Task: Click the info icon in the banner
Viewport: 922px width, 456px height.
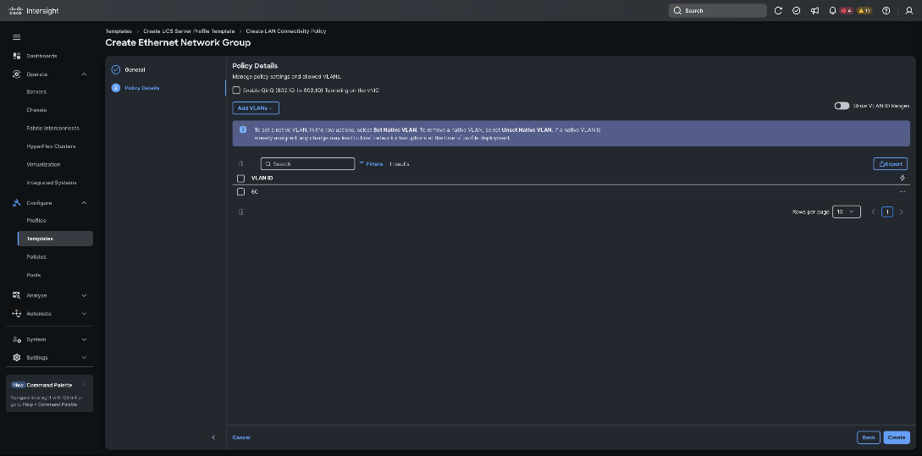Action: (243, 129)
